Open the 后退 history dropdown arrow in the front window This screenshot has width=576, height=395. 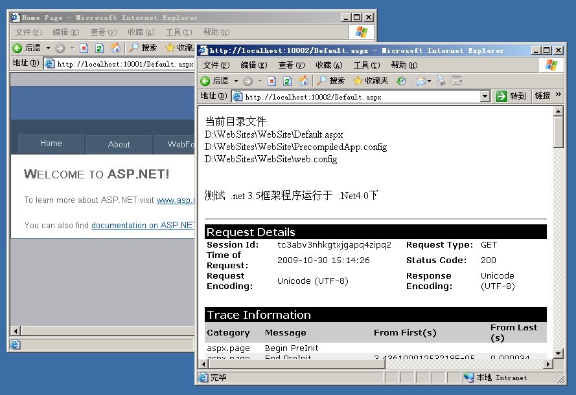click(235, 81)
